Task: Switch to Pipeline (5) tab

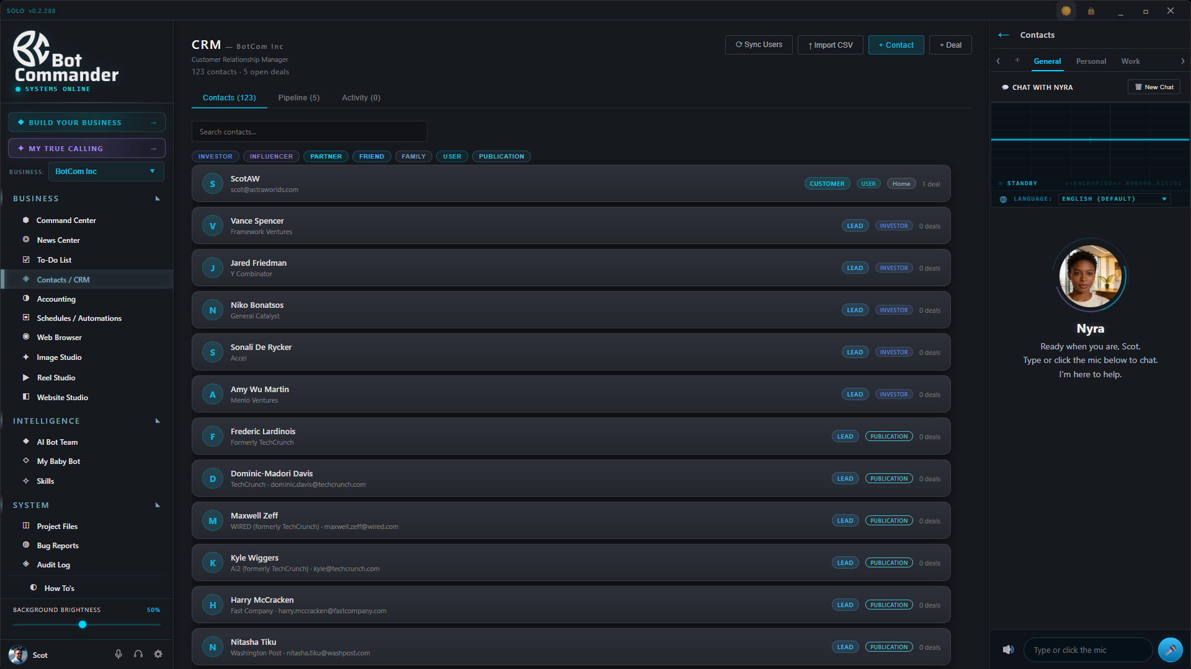Action: 298,98
